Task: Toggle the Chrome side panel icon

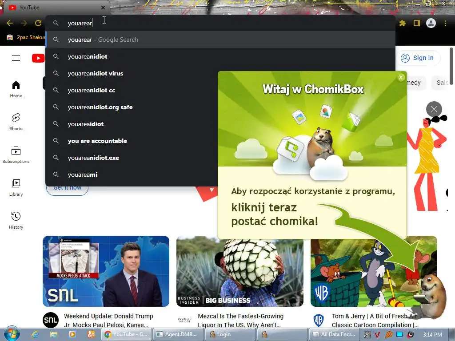Action: pos(417,23)
